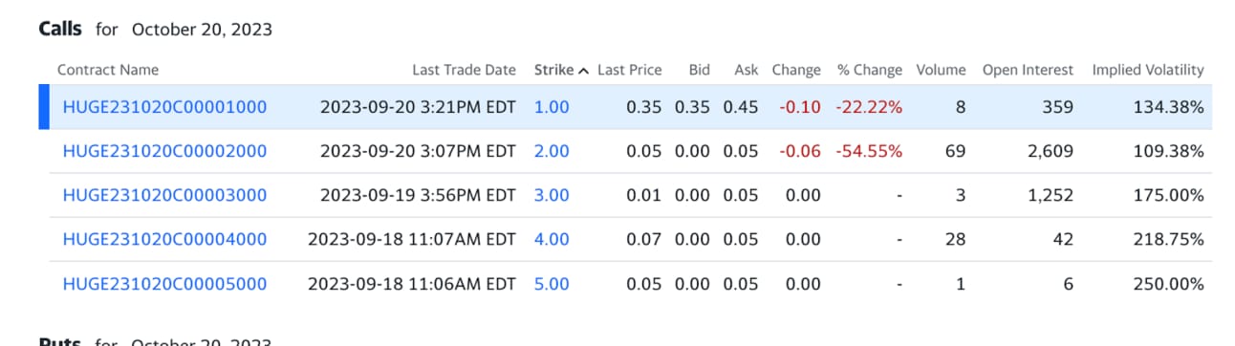
Task: Click the Ask column header
Action: (747, 70)
